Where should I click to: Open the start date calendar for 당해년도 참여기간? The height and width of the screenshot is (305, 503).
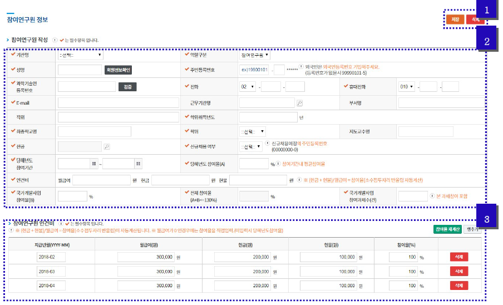93,164
